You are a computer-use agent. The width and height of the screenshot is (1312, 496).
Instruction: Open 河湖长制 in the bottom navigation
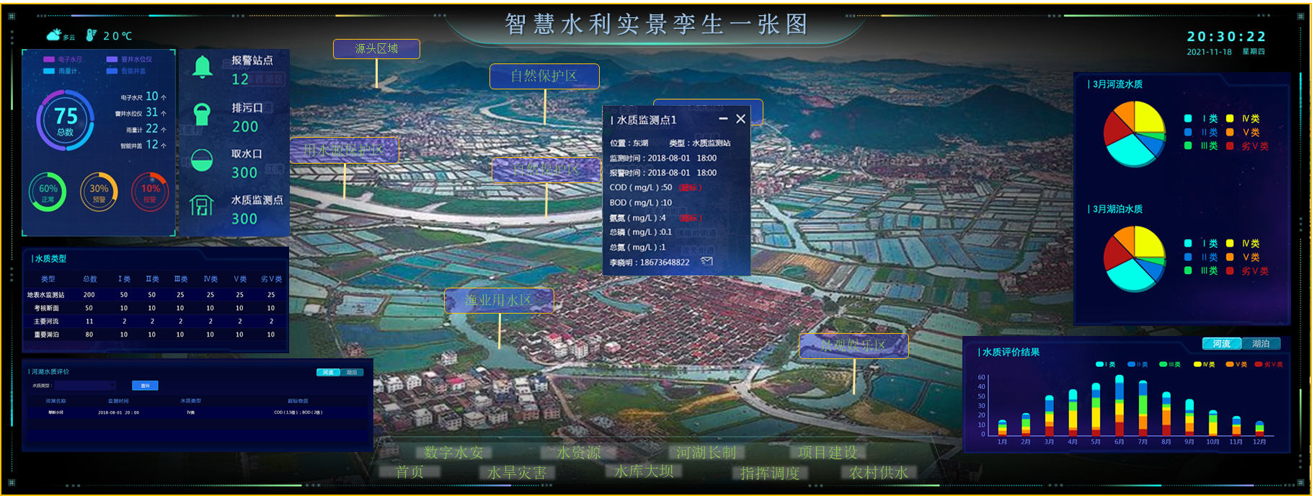click(x=706, y=452)
